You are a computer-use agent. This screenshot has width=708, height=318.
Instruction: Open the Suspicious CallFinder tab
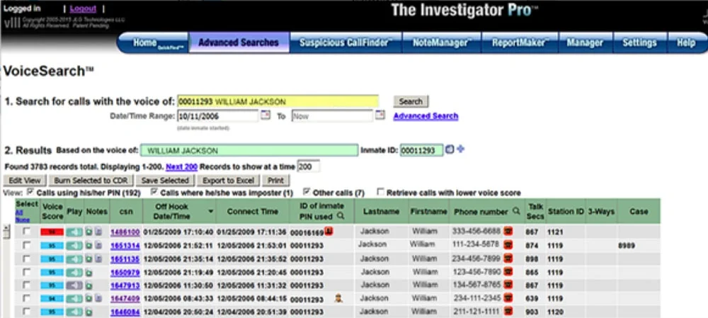(x=346, y=43)
